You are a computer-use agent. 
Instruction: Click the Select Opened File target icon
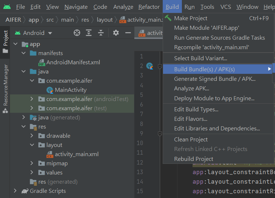[77, 33]
